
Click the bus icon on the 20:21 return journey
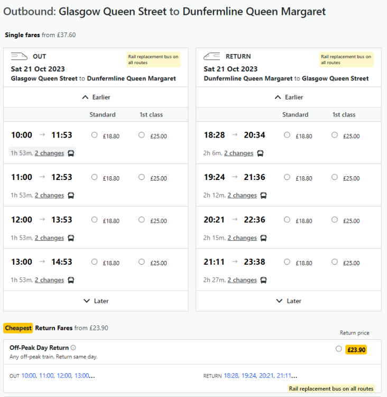point(264,238)
